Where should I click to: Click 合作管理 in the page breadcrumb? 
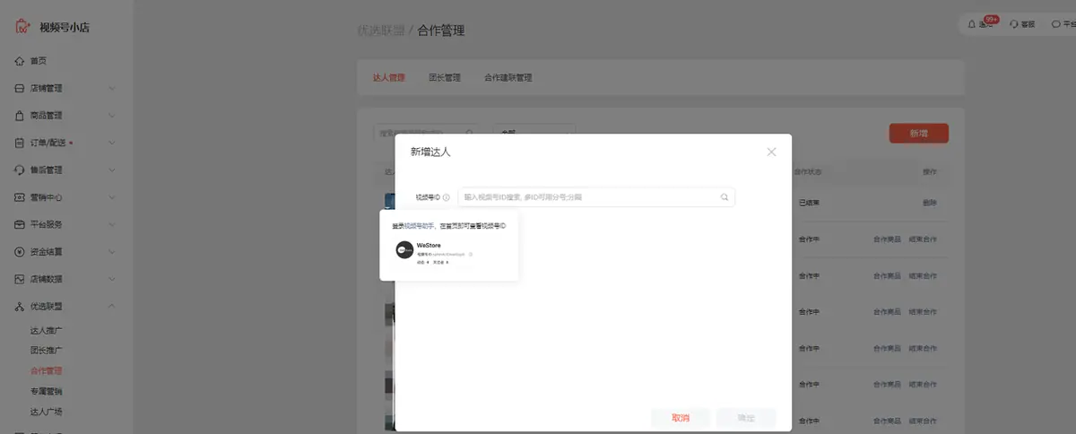441,30
